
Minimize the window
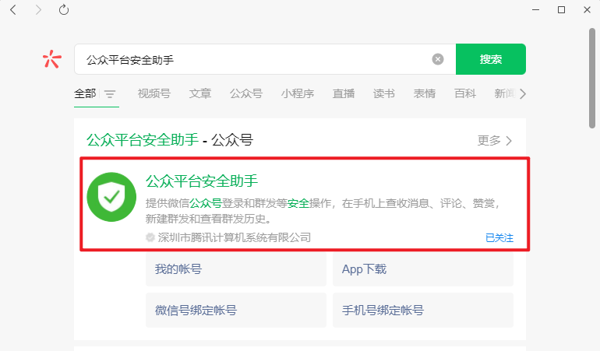[x=536, y=9]
